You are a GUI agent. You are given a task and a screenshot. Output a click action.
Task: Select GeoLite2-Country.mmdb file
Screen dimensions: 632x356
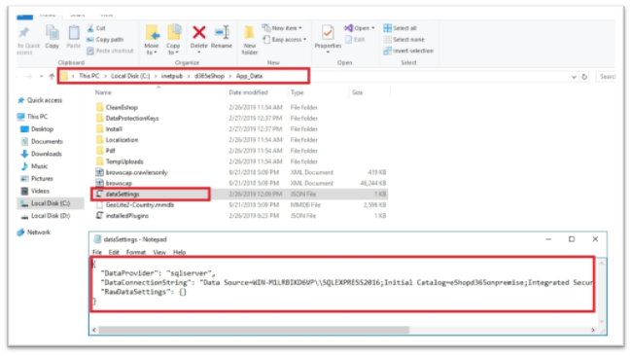coord(135,205)
